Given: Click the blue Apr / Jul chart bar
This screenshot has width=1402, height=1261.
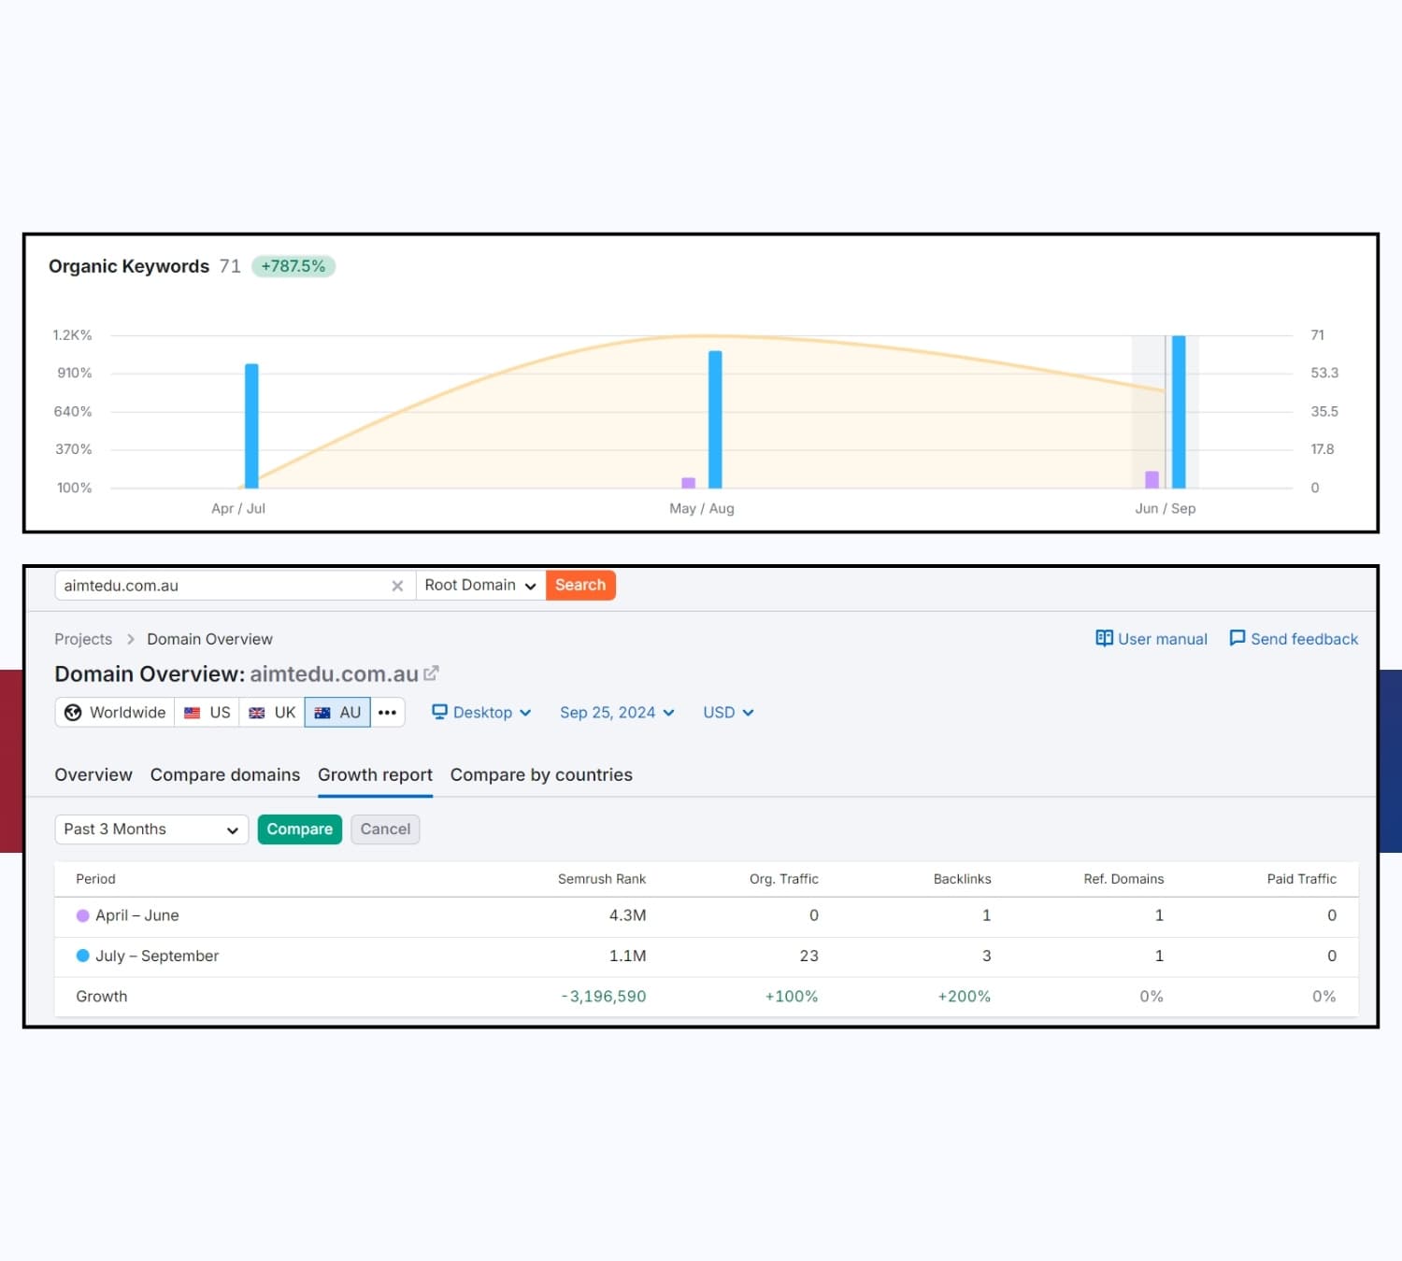Looking at the screenshot, I should click(251, 426).
